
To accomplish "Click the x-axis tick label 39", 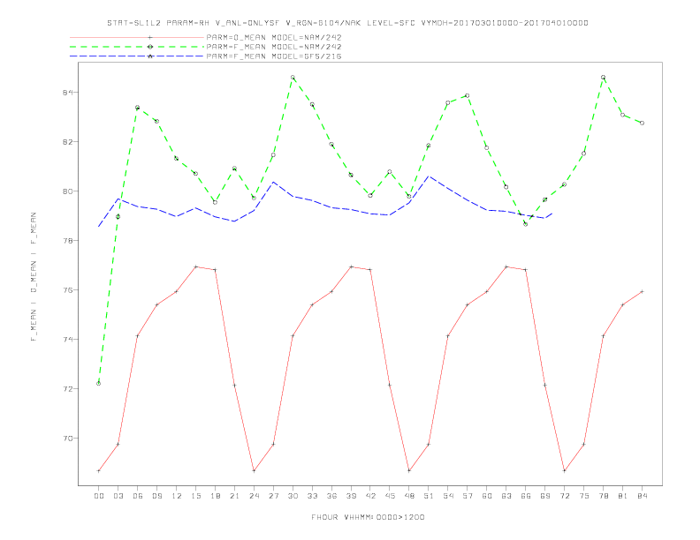I will point(351,496).
